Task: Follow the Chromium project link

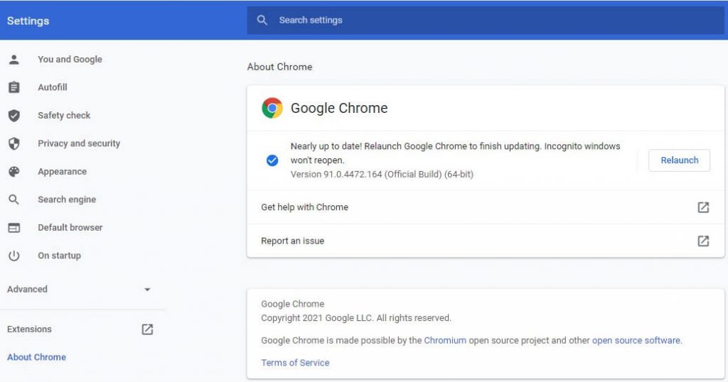Action: (445, 340)
